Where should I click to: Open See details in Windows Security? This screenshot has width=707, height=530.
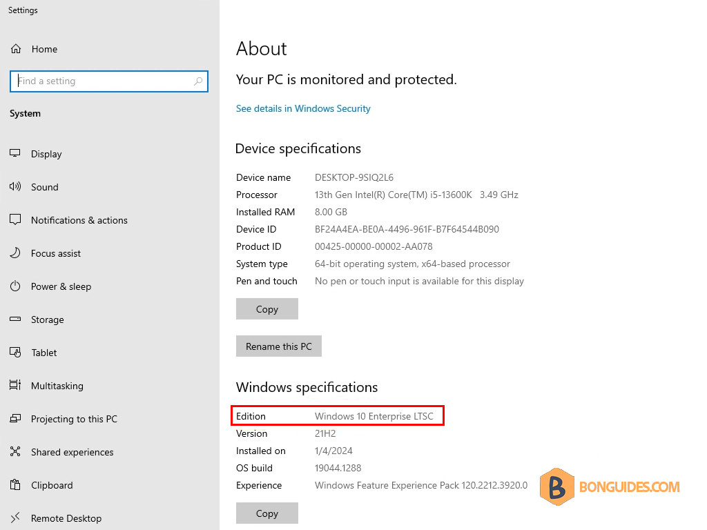click(303, 108)
